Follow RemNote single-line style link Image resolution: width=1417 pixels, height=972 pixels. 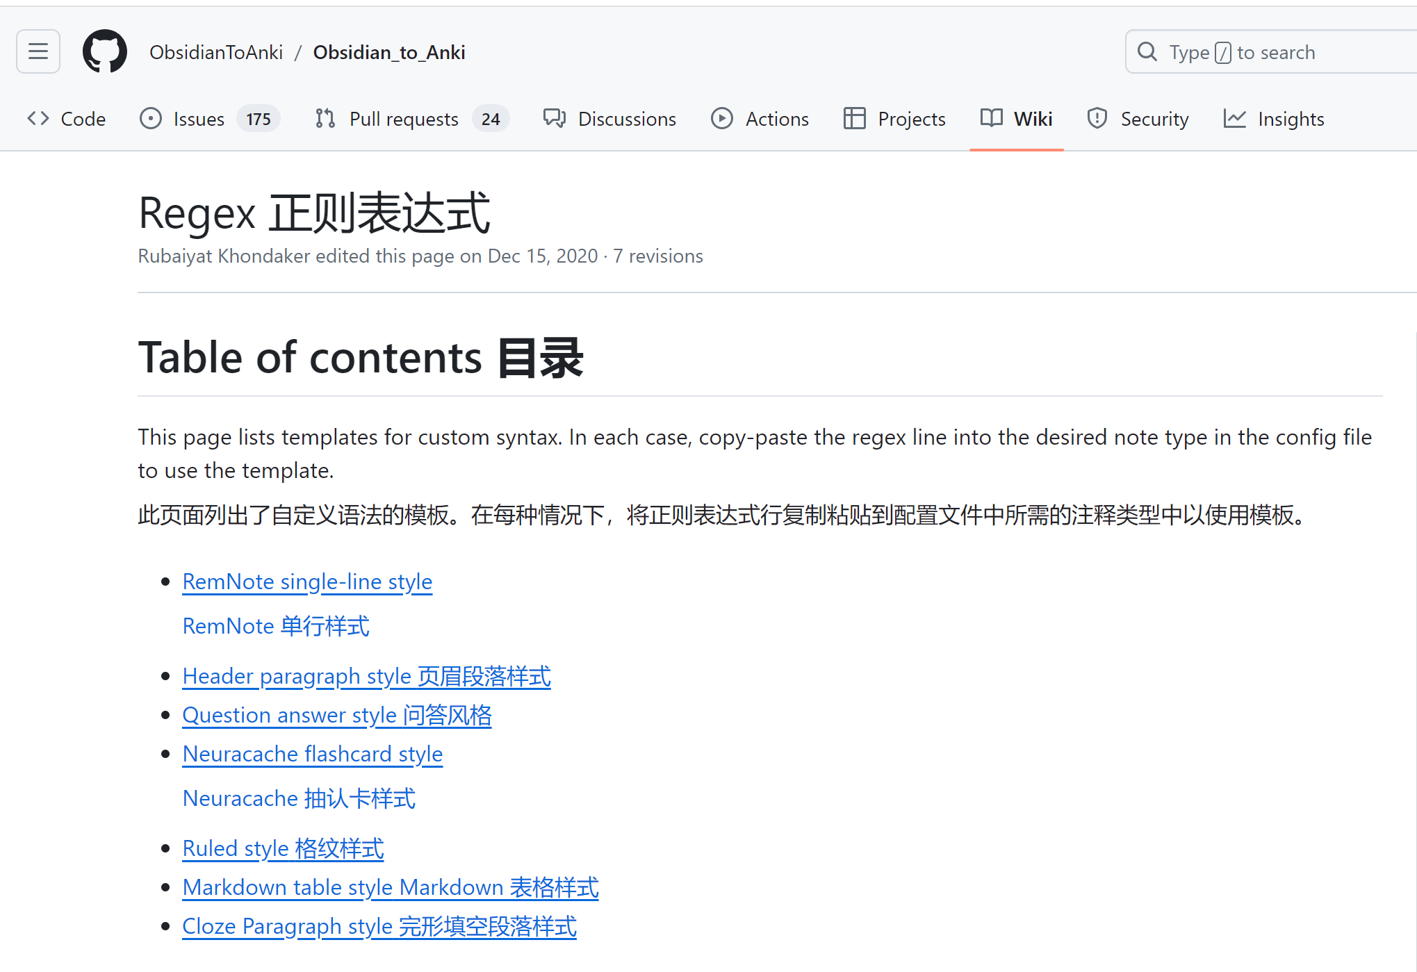[x=307, y=582]
